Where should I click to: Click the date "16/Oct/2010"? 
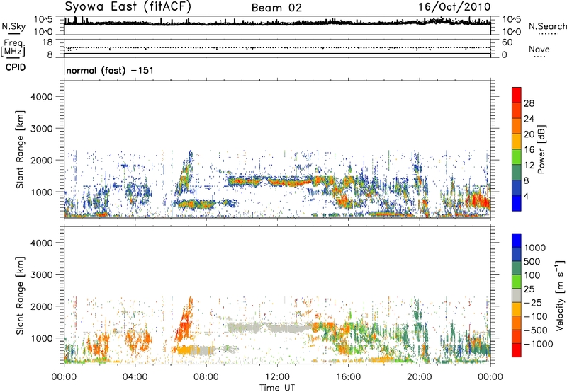pyautogui.click(x=454, y=7)
